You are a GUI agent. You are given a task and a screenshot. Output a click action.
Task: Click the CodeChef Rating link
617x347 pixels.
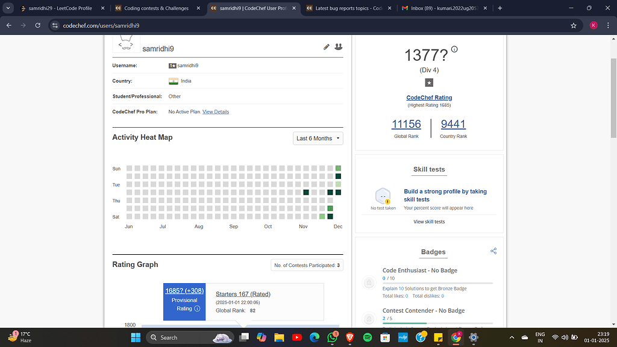(x=429, y=97)
